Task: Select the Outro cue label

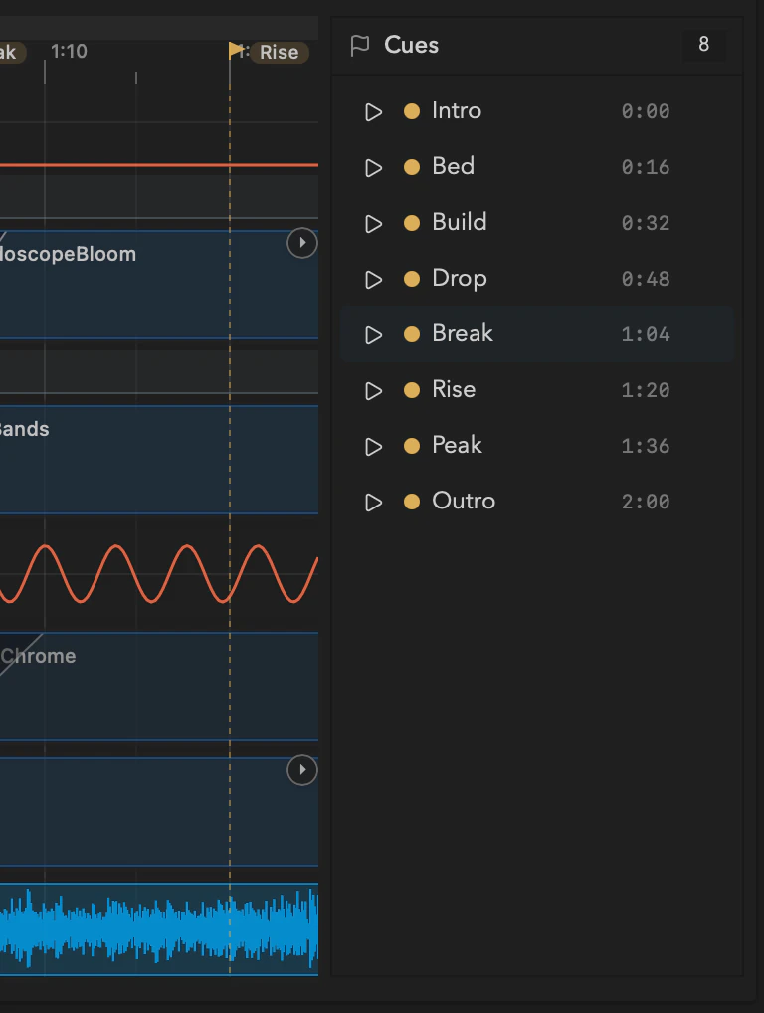Action: [x=463, y=501]
